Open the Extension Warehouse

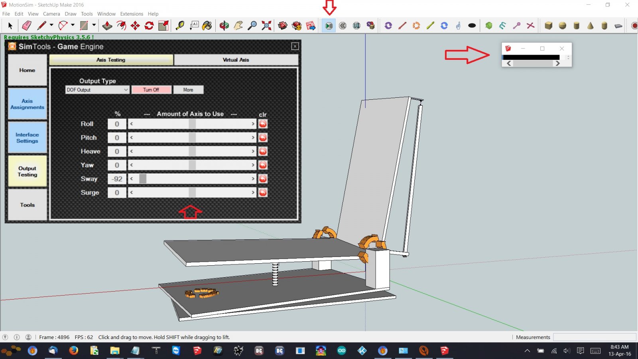(x=297, y=26)
